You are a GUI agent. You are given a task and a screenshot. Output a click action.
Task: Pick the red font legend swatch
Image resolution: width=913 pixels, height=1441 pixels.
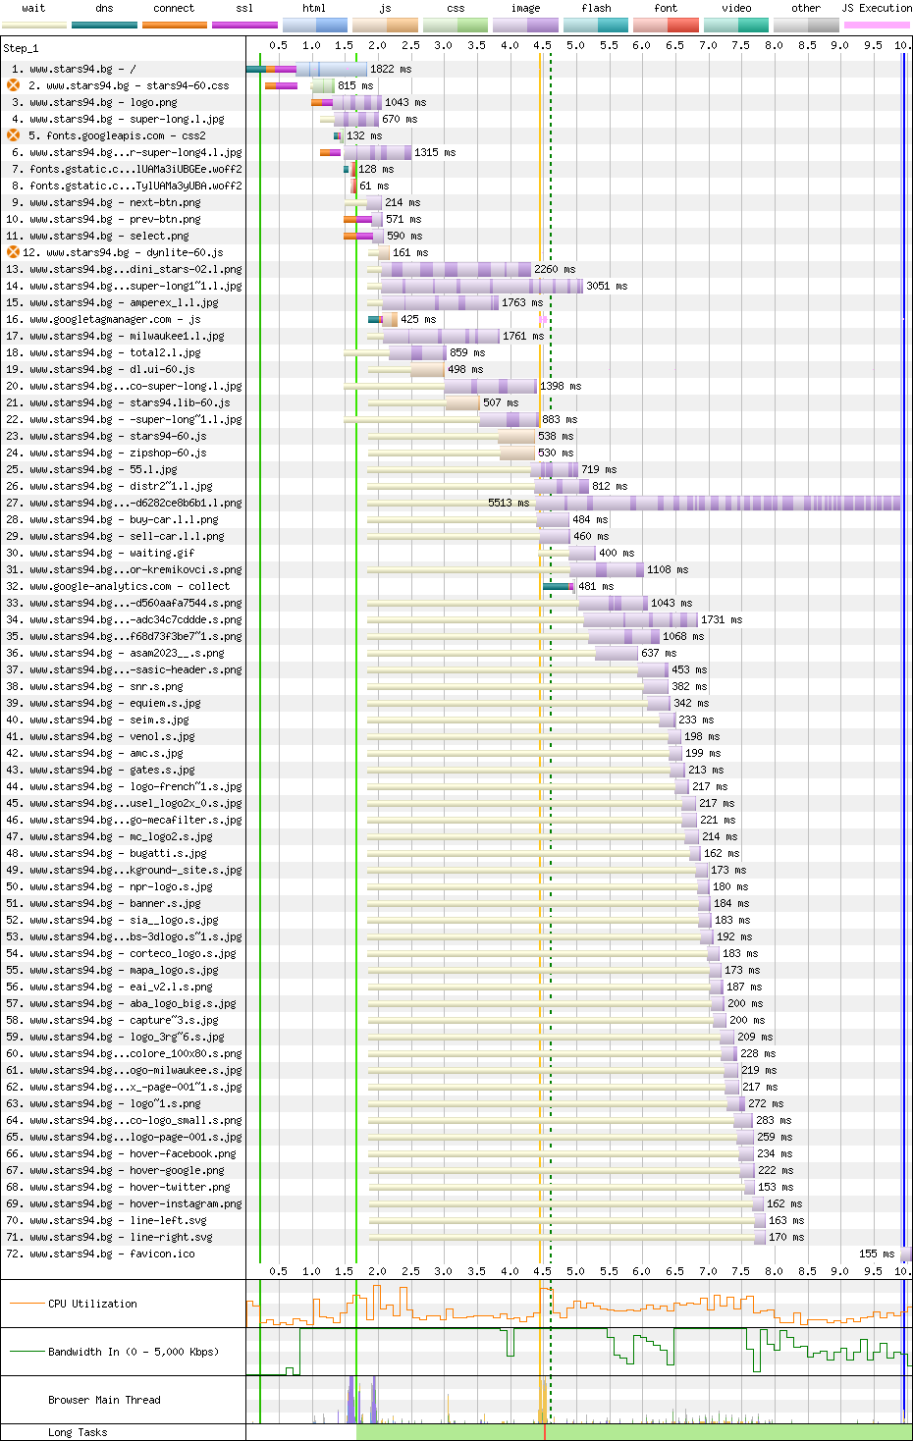(667, 25)
